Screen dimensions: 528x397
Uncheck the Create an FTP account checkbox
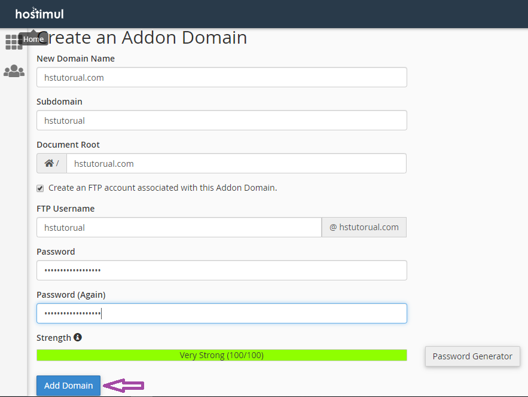click(x=40, y=188)
